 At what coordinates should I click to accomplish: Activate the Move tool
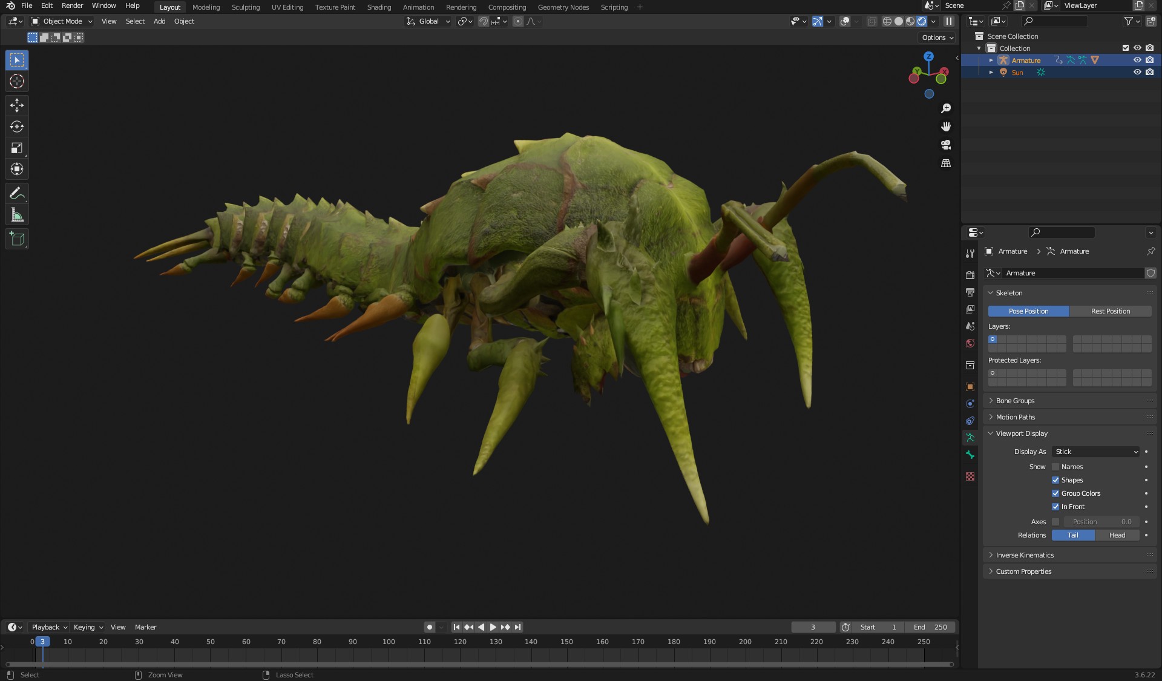pyautogui.click(x=17, y=105)
